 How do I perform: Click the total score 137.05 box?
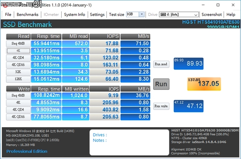click(x=204, y=84)
